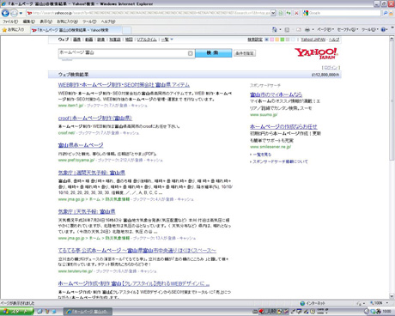Click the blue Help question mark icon
This screenshot has height=316, width=395.
point(383,29)
